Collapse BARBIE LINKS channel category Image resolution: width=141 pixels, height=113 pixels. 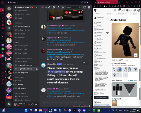(19, 78)
